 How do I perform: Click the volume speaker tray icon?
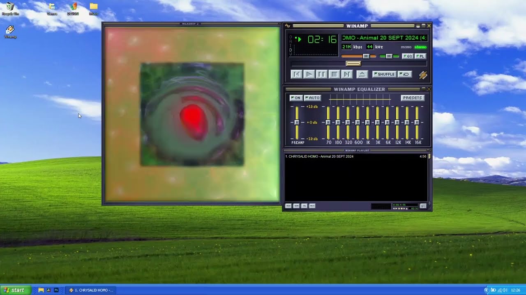tap(505, 290)
